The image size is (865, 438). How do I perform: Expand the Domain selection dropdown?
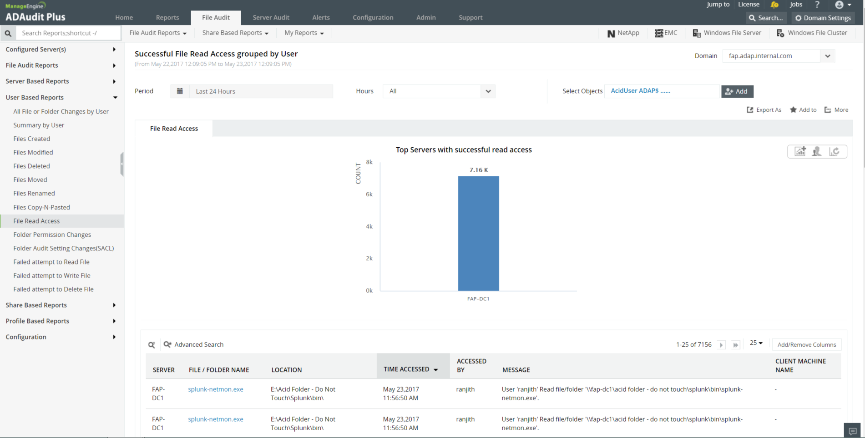[x=827, y=56]
